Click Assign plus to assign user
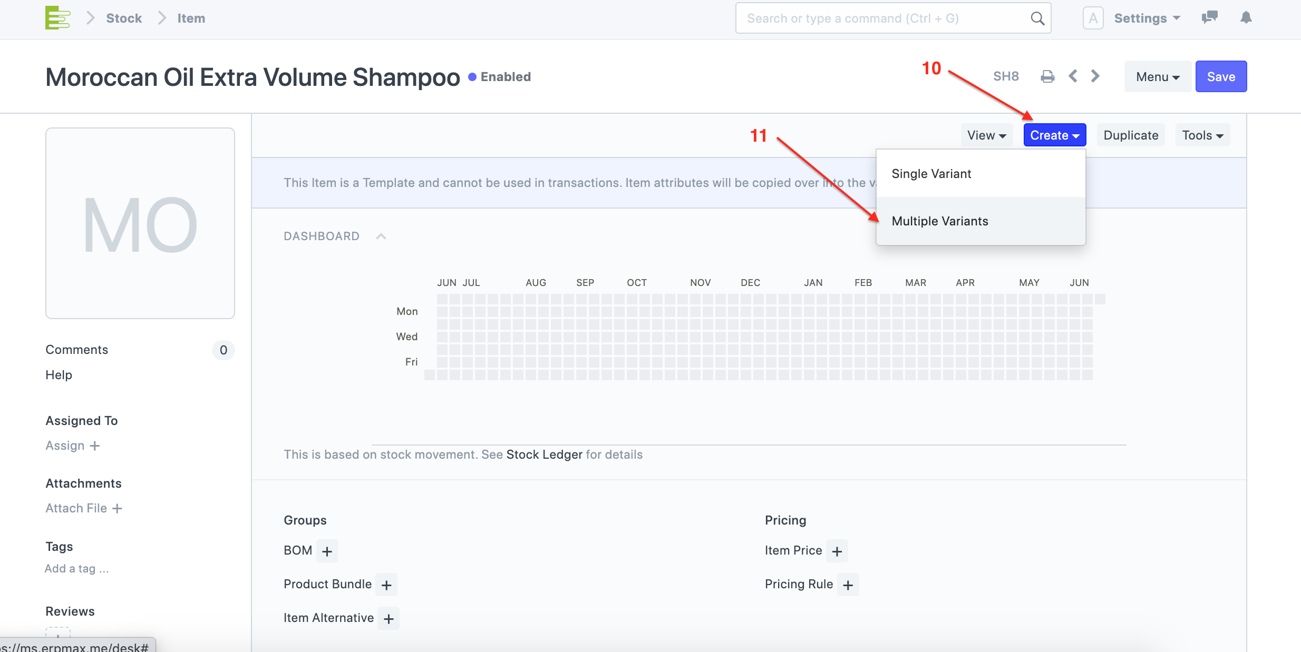Viewport: 1301px width, 652px height. [73, 446]
